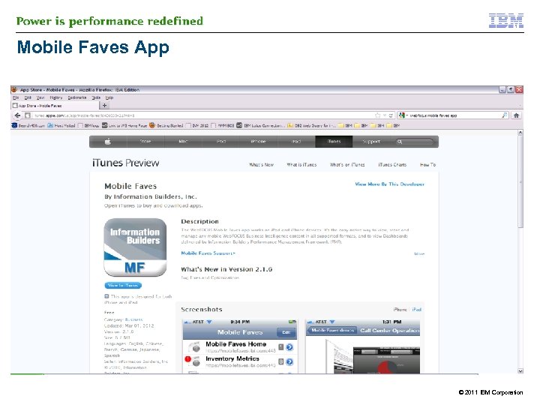Click the browser Back arrow button
Viewport: 540px width, 405px height.
(18, 115)
